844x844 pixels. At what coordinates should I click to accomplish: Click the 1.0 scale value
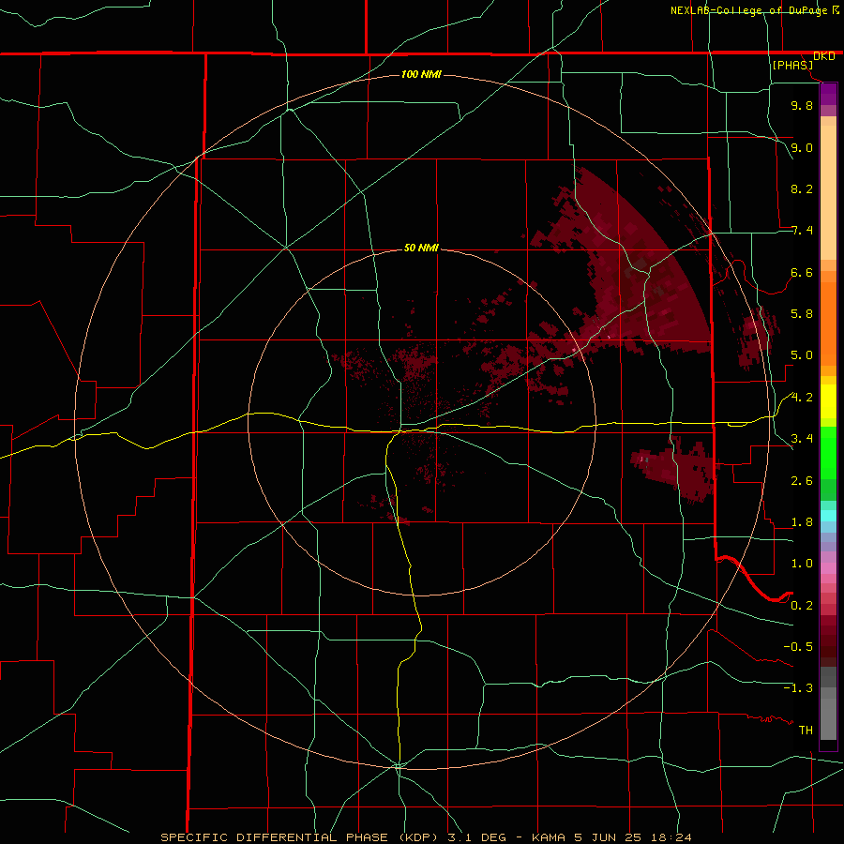click(x=802, y=564)
